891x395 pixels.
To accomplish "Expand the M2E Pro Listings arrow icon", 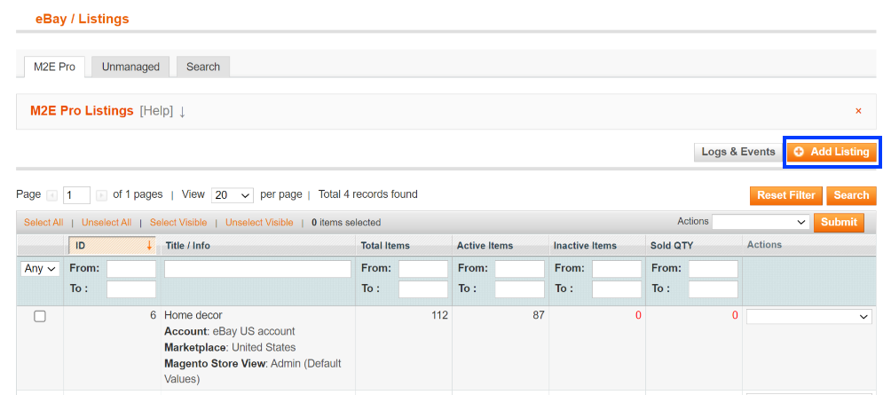I will pyautogui.click(x=183, y=112).
